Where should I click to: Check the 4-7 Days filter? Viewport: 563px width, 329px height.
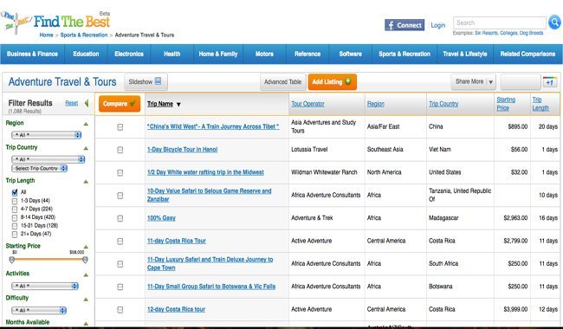coord(15,210)
